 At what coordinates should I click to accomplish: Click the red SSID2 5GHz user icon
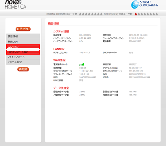136,14
